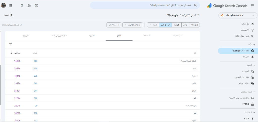This screenshot has width=258, height=122.
Task: Switch to the Devices tab
Action: pos(92,36)
